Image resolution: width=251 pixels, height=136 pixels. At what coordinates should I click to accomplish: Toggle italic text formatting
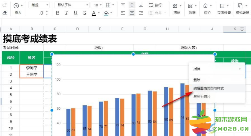coord(67,13)
